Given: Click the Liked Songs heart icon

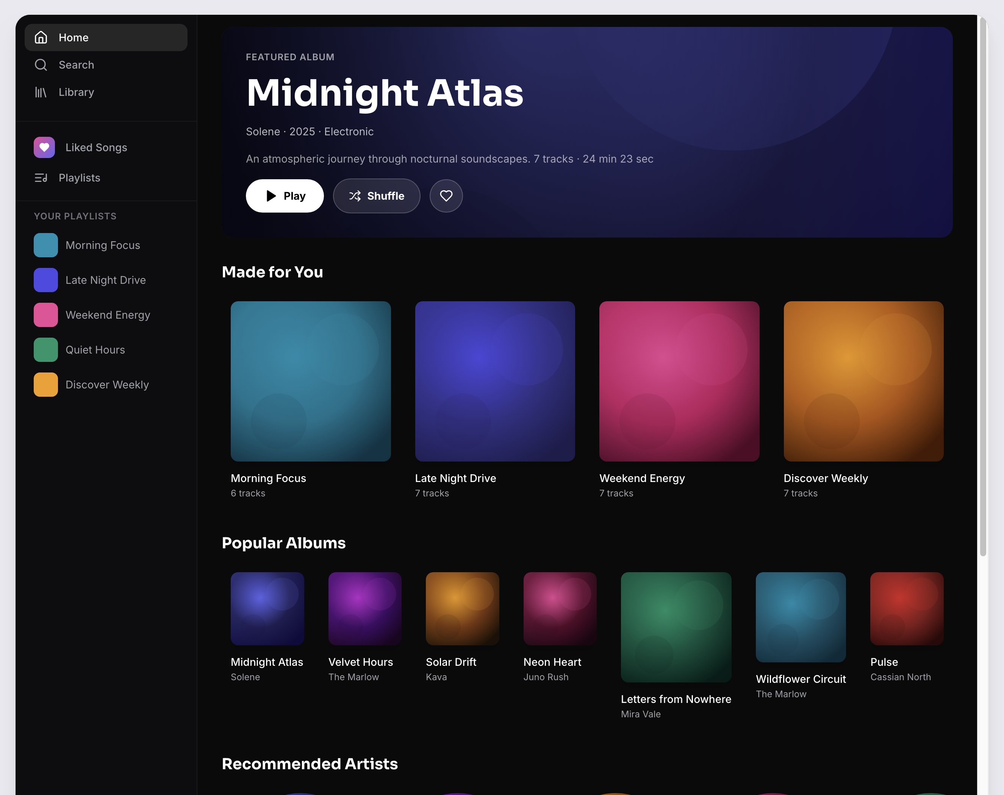Looking at the screenshot, I should (44, 147).
